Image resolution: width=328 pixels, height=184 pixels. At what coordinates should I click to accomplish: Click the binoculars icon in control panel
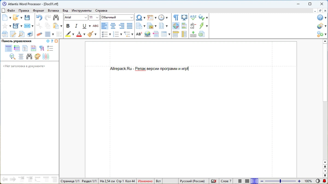click(x=29, y=56)
